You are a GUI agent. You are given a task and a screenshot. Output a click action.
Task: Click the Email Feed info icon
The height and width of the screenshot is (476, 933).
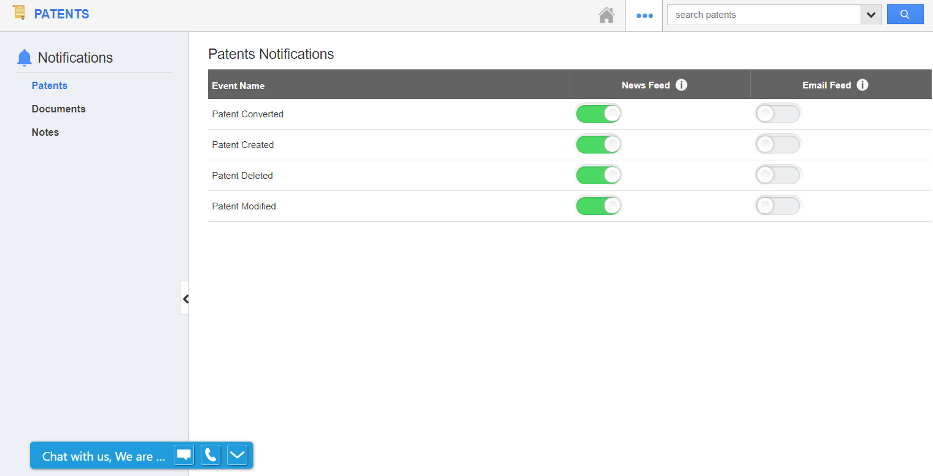pyautogui.click(x=862, y=85)
